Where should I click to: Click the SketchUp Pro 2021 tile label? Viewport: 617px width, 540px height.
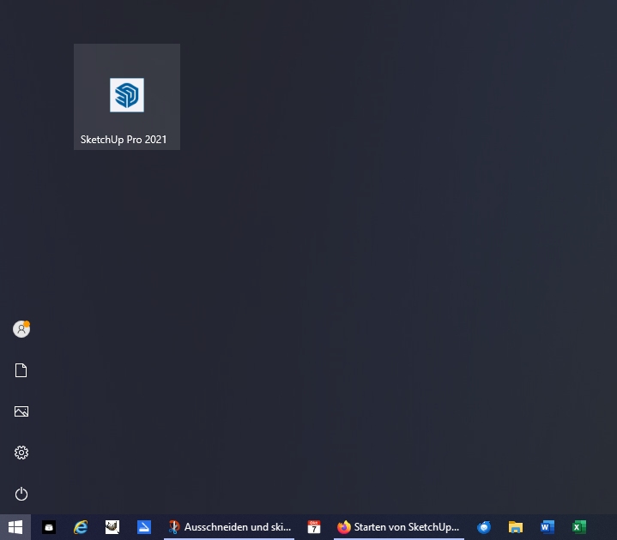tap(124, 140)
